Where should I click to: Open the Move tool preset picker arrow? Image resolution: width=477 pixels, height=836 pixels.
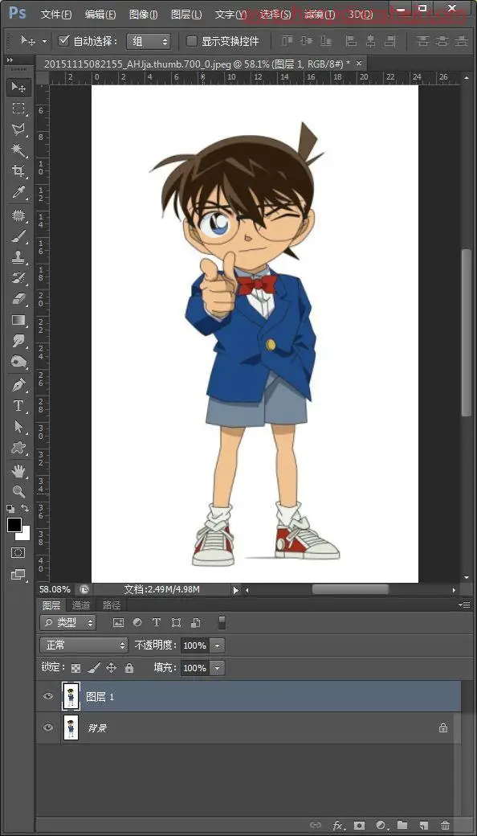[44, 42]
